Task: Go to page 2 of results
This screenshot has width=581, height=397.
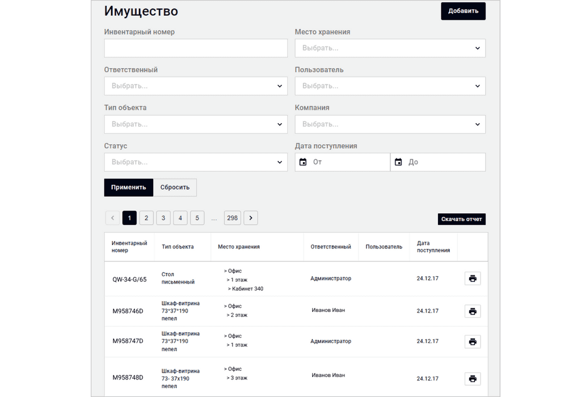Action: tap(146, 218)
